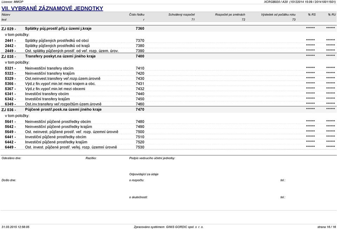The image size is (337, 229).
Task: Select item 5323 Neinvestiční transfery krajům
Action: tap(168, 73)
